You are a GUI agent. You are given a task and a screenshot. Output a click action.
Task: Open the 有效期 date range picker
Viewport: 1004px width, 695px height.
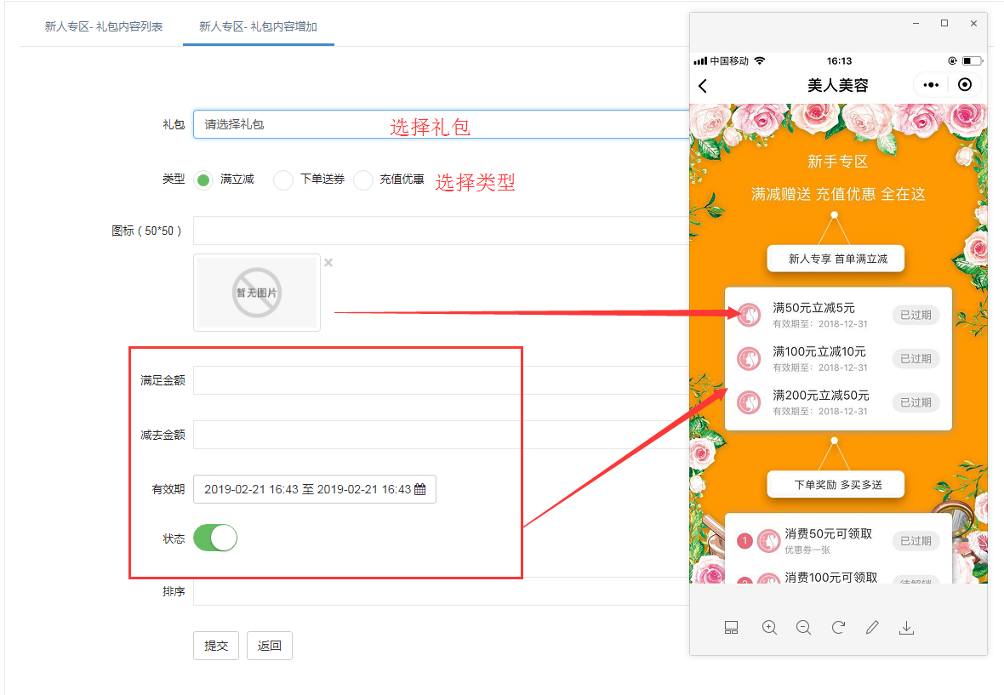(315, 489)
